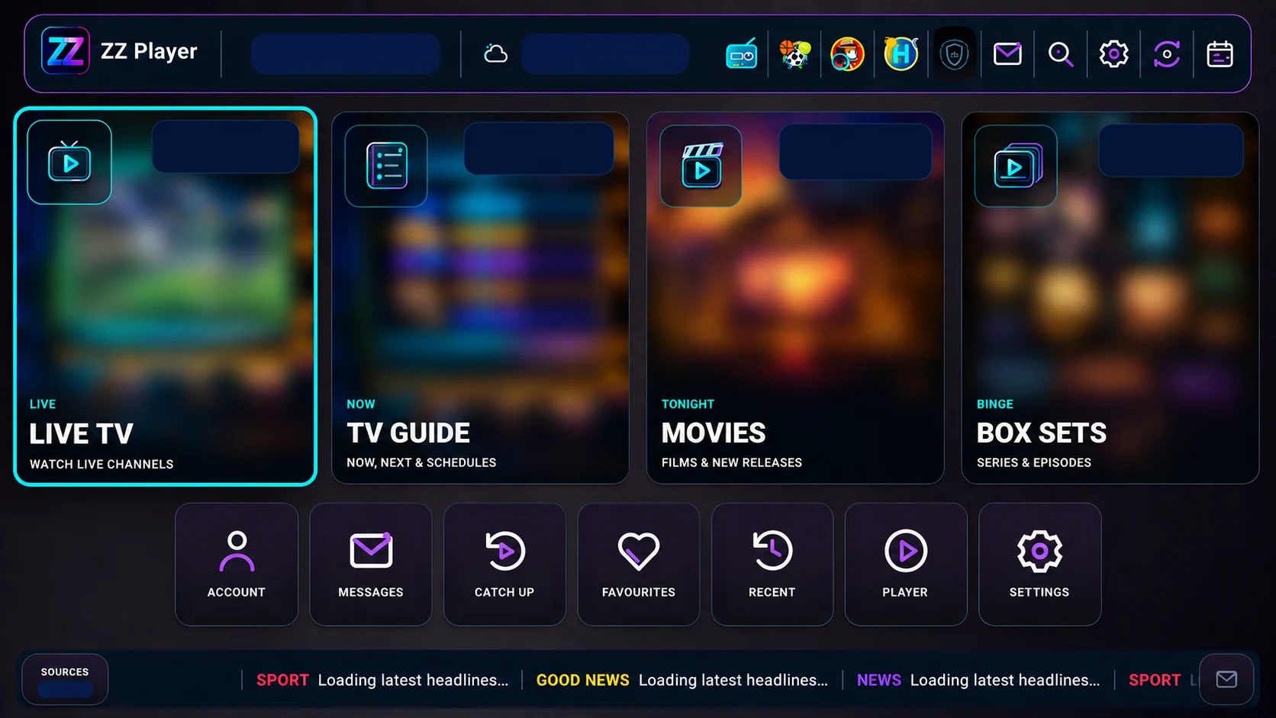This screenshot has width=1276, height=718.
Task: Click the first SPORT ticker headline
Action: tap(382, 680)
